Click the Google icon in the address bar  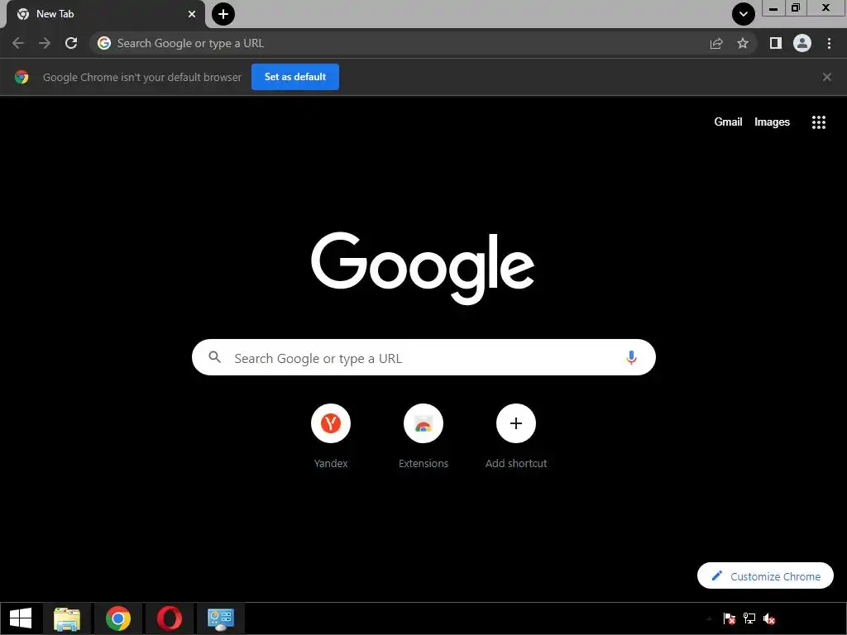pyautogui.click(x=104, y=43)
